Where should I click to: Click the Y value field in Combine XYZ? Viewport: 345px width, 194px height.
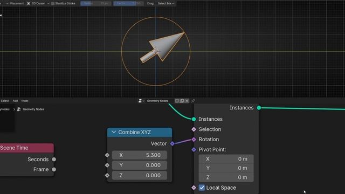pyautogui.click(x=140, y=165)
